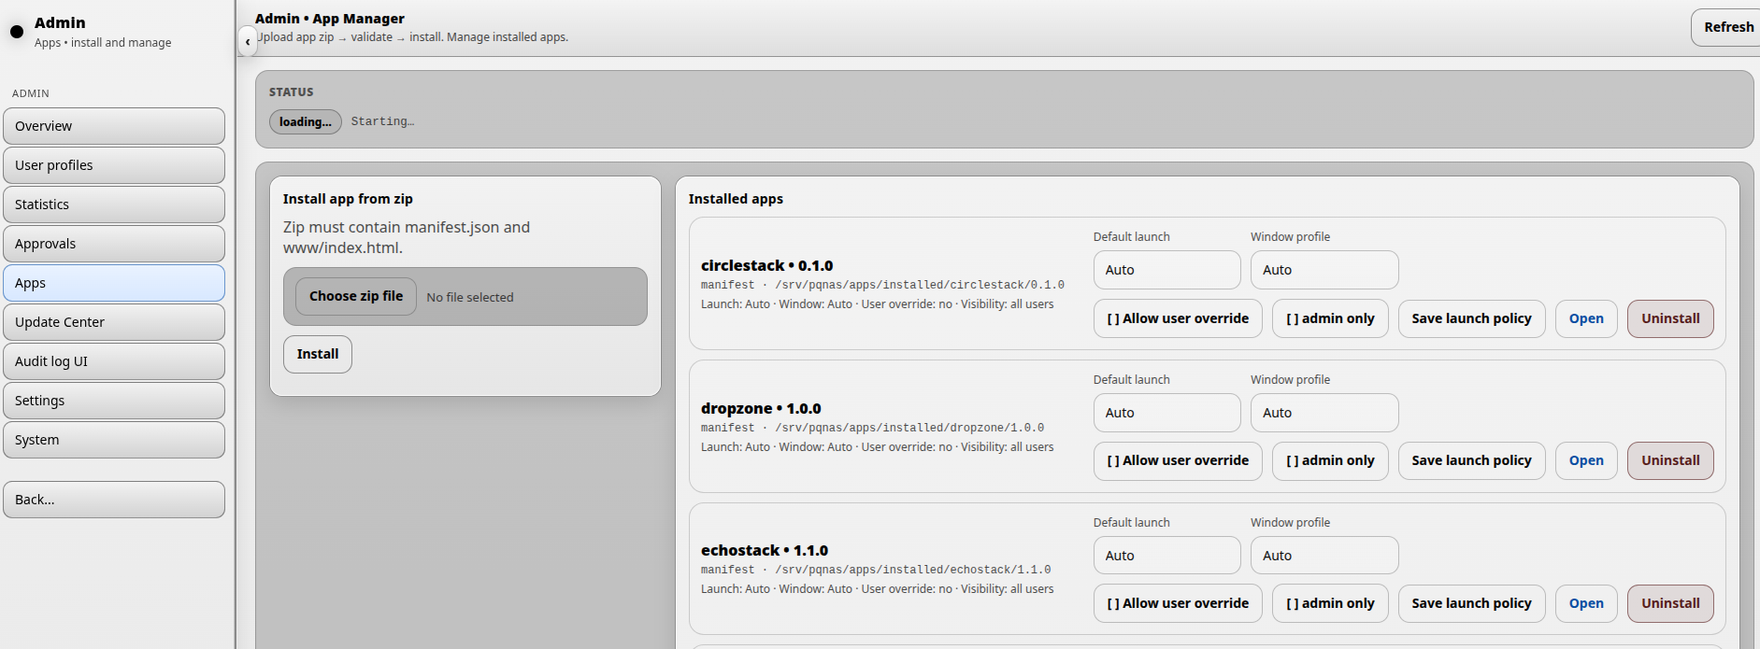Image resolution: width=1760 pixels, height=649 pixels.
Task: Open Update Center
Action: tap(114, 322)
